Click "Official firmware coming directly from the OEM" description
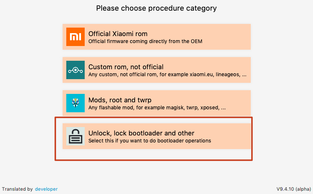This screenshot has height=194, width=313. 145,41
